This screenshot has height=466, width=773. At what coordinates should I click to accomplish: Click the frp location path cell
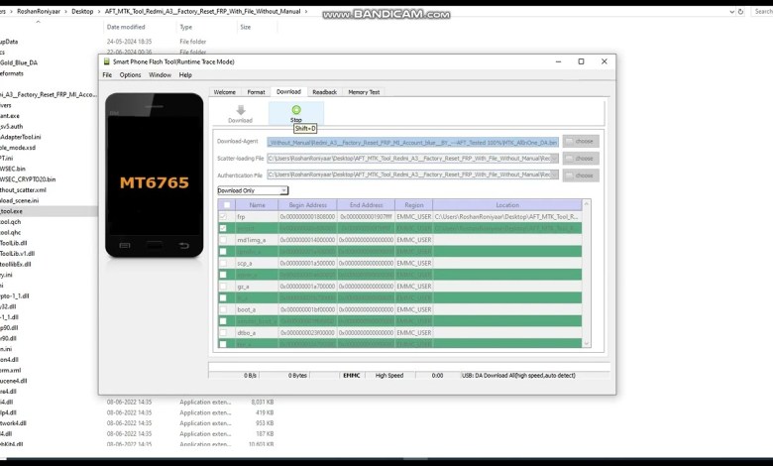(506, 216)
